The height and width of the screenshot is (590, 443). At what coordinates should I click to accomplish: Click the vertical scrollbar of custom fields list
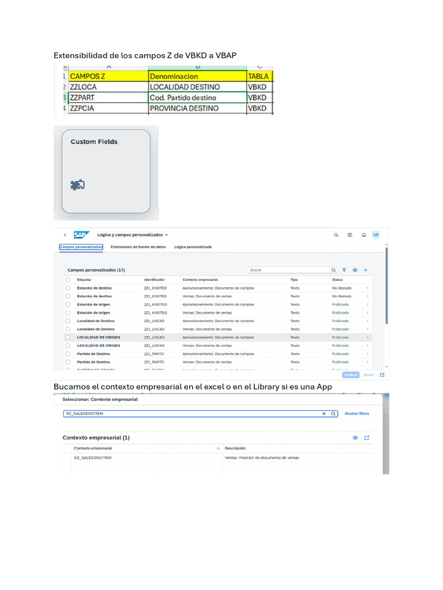[x=386, y=285]
